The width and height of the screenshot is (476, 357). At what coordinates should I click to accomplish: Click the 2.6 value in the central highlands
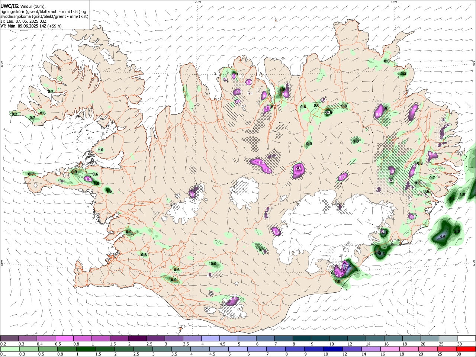298,168
